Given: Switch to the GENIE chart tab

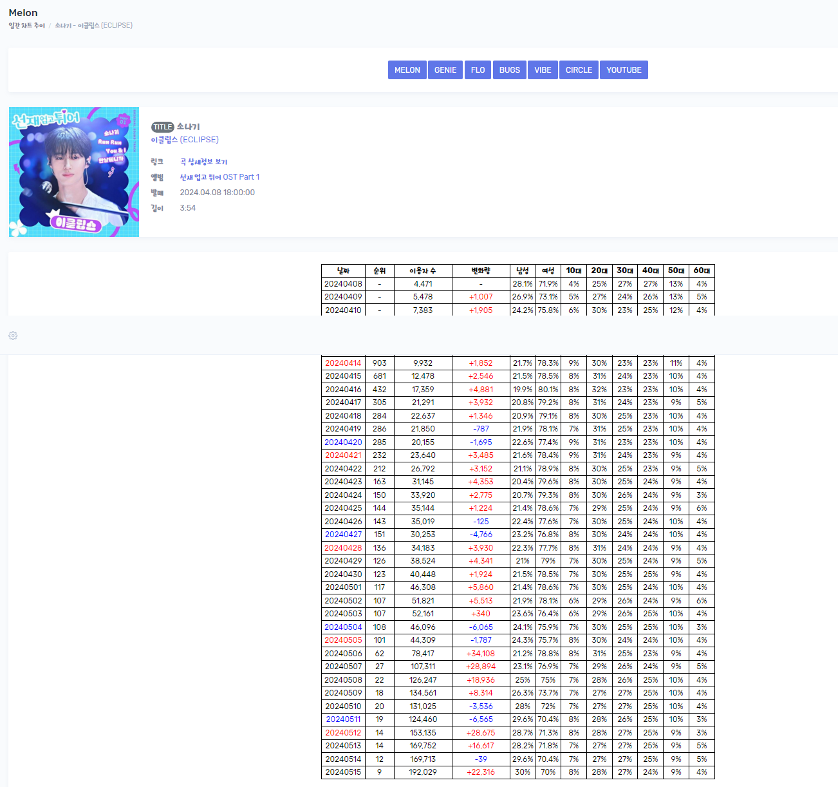Looking at the screenshot, I should (445, 70).
